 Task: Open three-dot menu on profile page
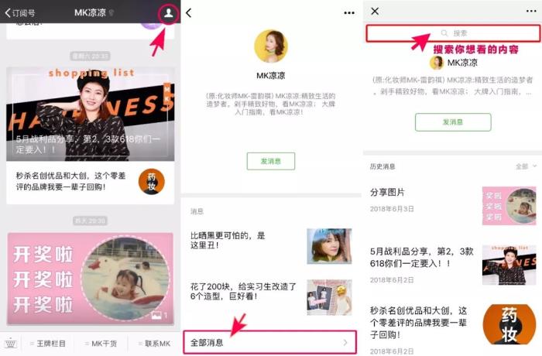pyautogui.click(x=349, y=13)
